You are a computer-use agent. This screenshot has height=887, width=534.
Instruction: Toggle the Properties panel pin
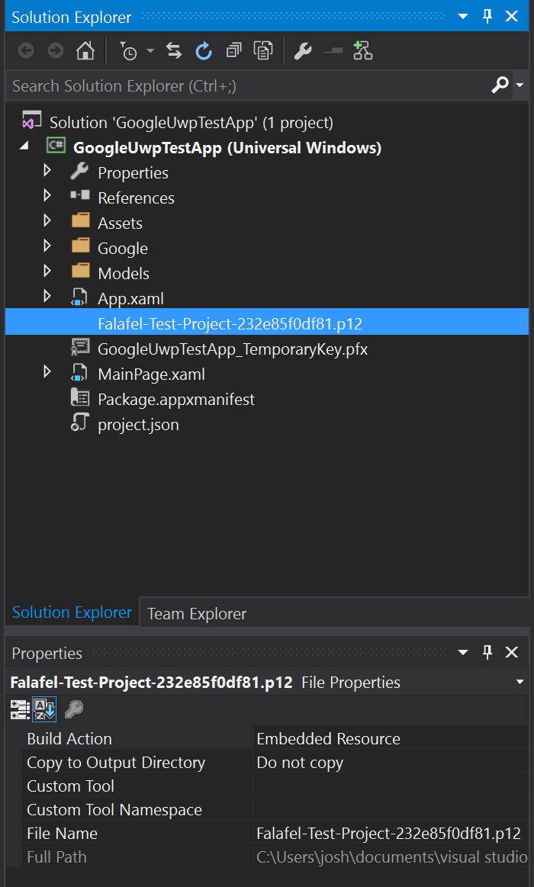pyautogui.click(x=487, y=653)
